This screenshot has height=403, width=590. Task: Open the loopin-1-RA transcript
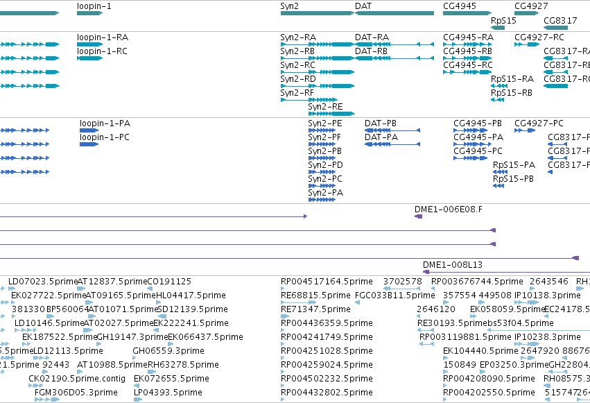click(x=89, y=44)
